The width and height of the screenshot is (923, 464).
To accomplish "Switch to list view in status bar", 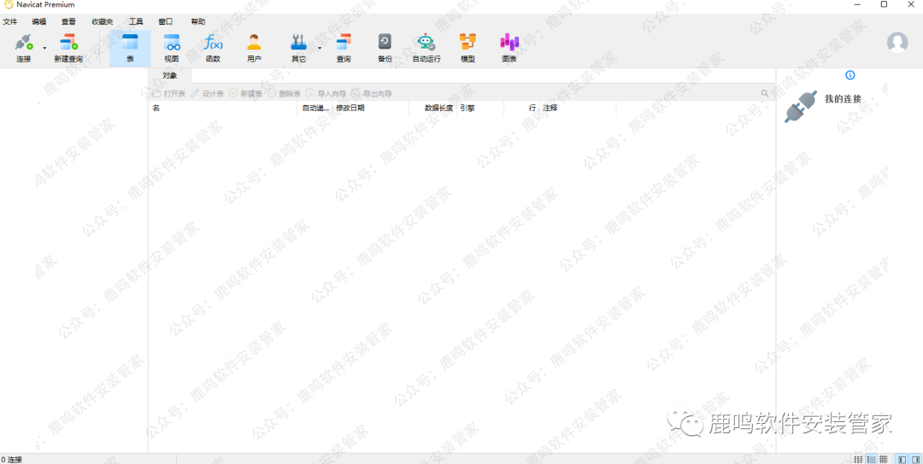I will click(x=859, y=459).
